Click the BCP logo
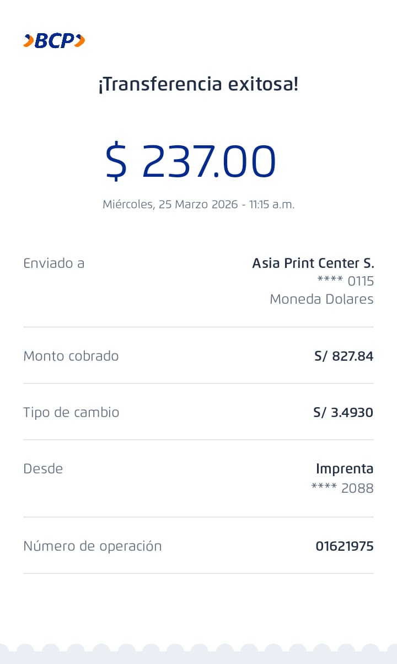397x664 pixels. click(54, 41)
